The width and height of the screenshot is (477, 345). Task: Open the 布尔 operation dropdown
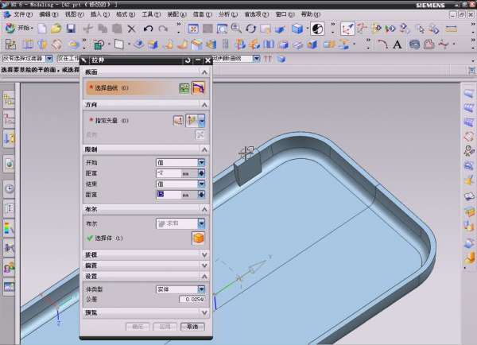click(202, 224)
